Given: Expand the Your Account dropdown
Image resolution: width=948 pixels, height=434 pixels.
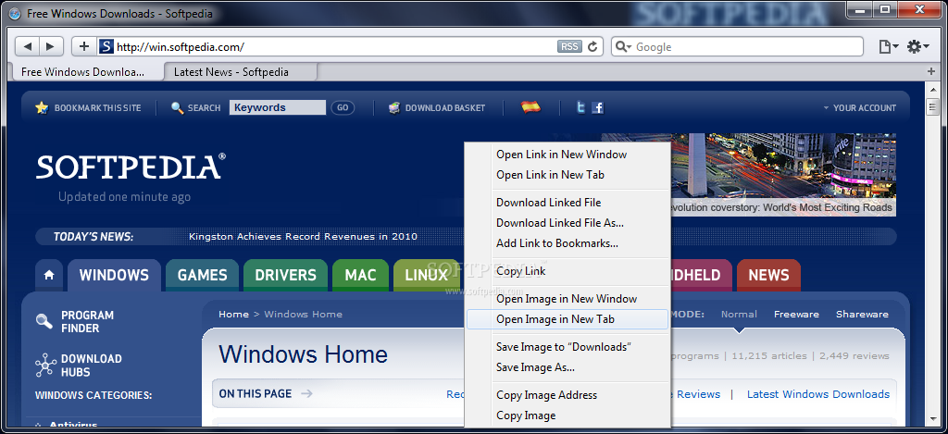Looking at the screenshot, I should (x=860, y=107).
